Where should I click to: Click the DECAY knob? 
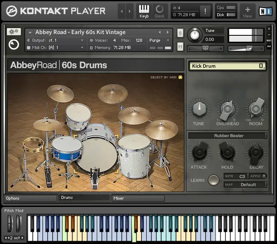tap(256, 153)
